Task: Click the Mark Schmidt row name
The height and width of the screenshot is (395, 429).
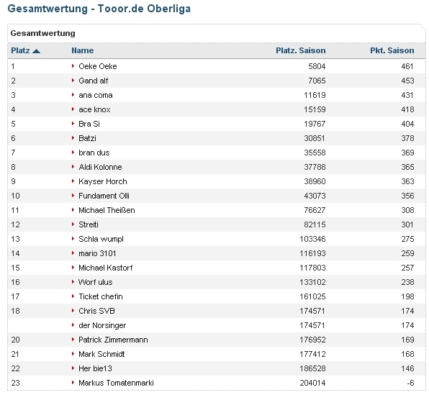Action: [101, 354]
